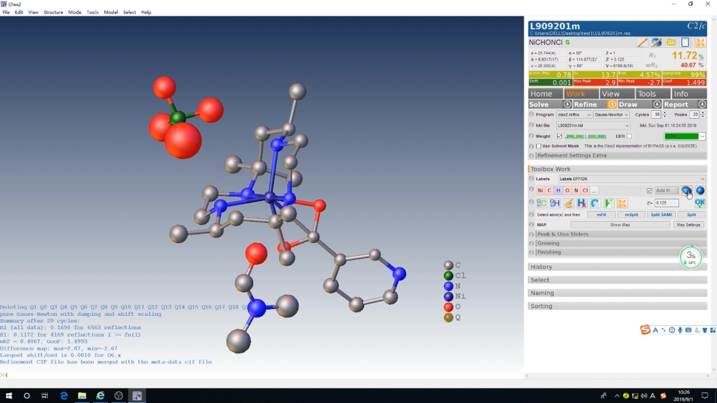Enable the EXTI checkbox
This screenshot has height=403, width=717.
pyautogui.click(x=629, y=136)
